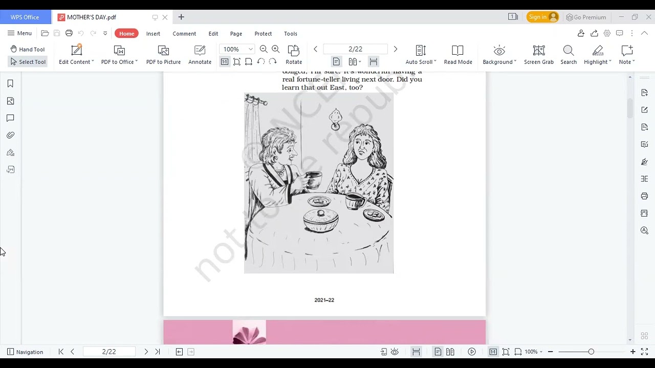Open a new tab with plus
This screenshot has width=655, height=368.
pos(181,17)
